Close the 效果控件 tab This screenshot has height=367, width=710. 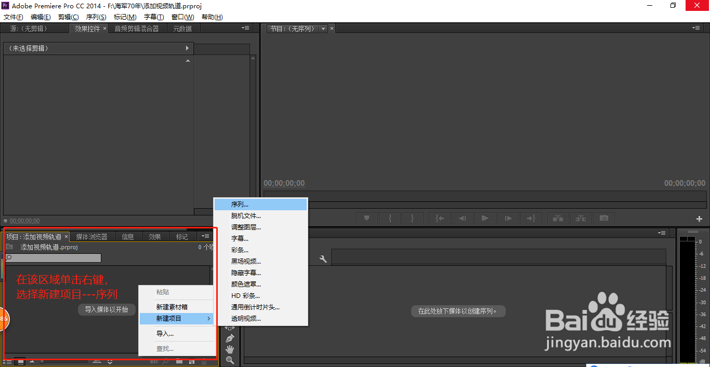pos(104,29)
